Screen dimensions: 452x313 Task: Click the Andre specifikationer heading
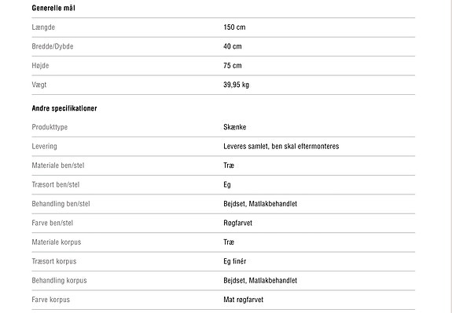point(64,108)
